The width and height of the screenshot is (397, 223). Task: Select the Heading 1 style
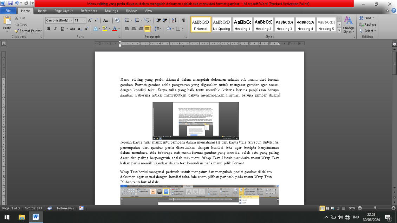[x=242, y=25]
